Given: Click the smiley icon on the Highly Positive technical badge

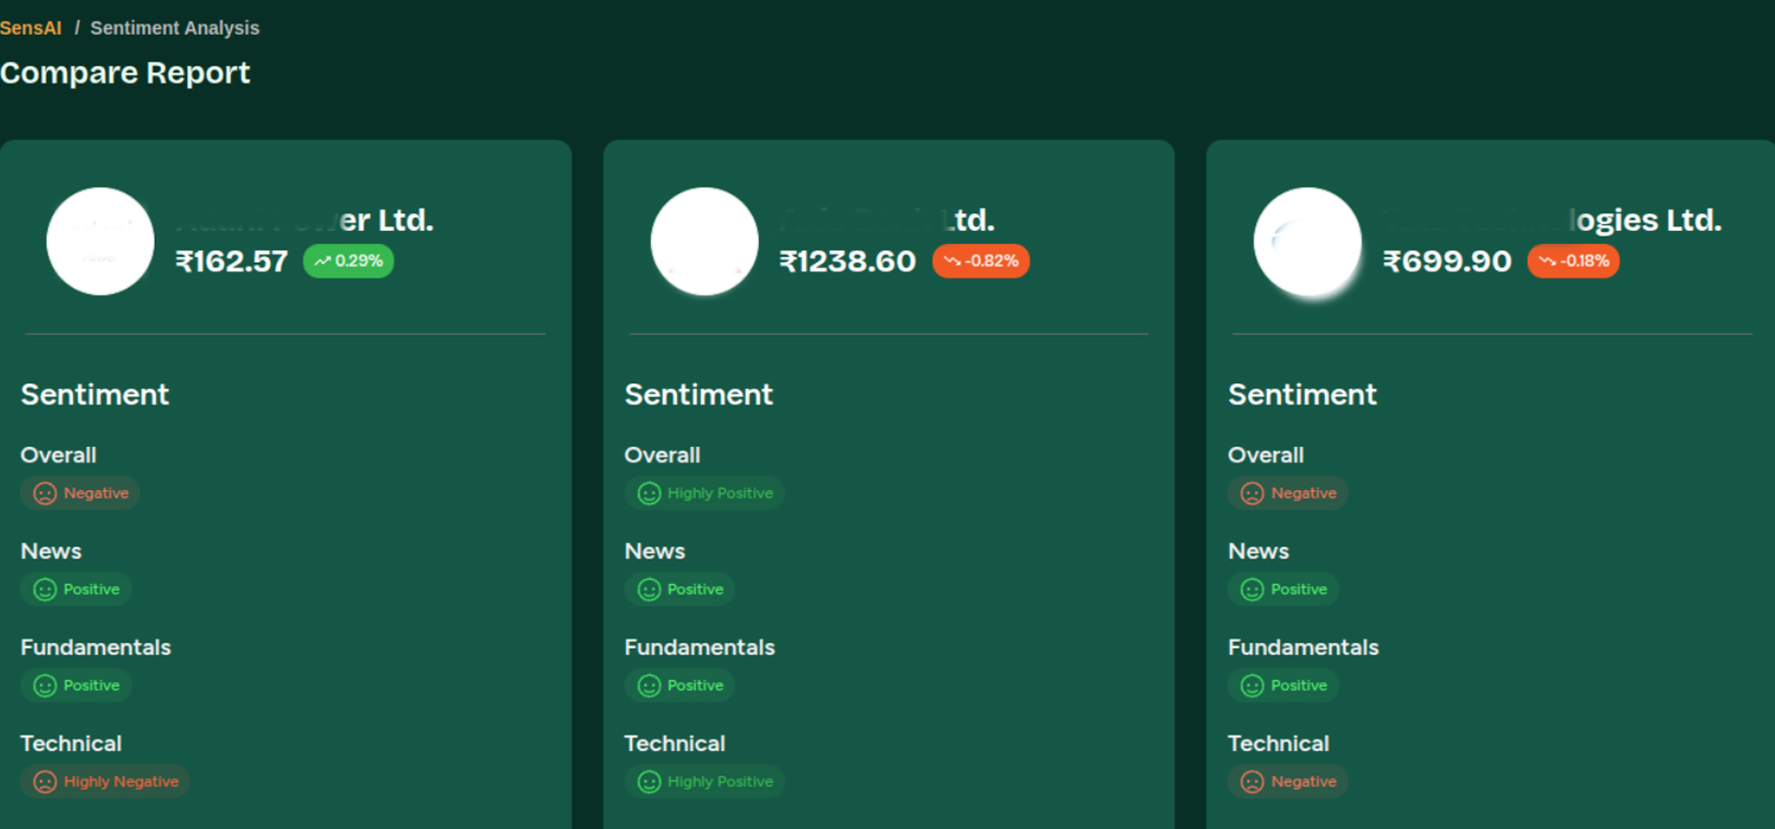Looking at the screenshot, I should pos(648,781).
